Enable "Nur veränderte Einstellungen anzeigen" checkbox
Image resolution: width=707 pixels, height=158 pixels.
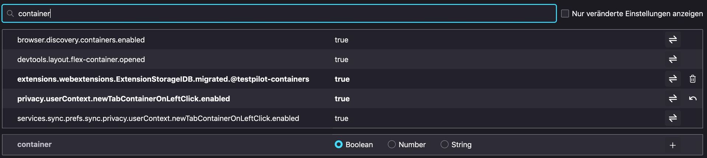(565, 14)
